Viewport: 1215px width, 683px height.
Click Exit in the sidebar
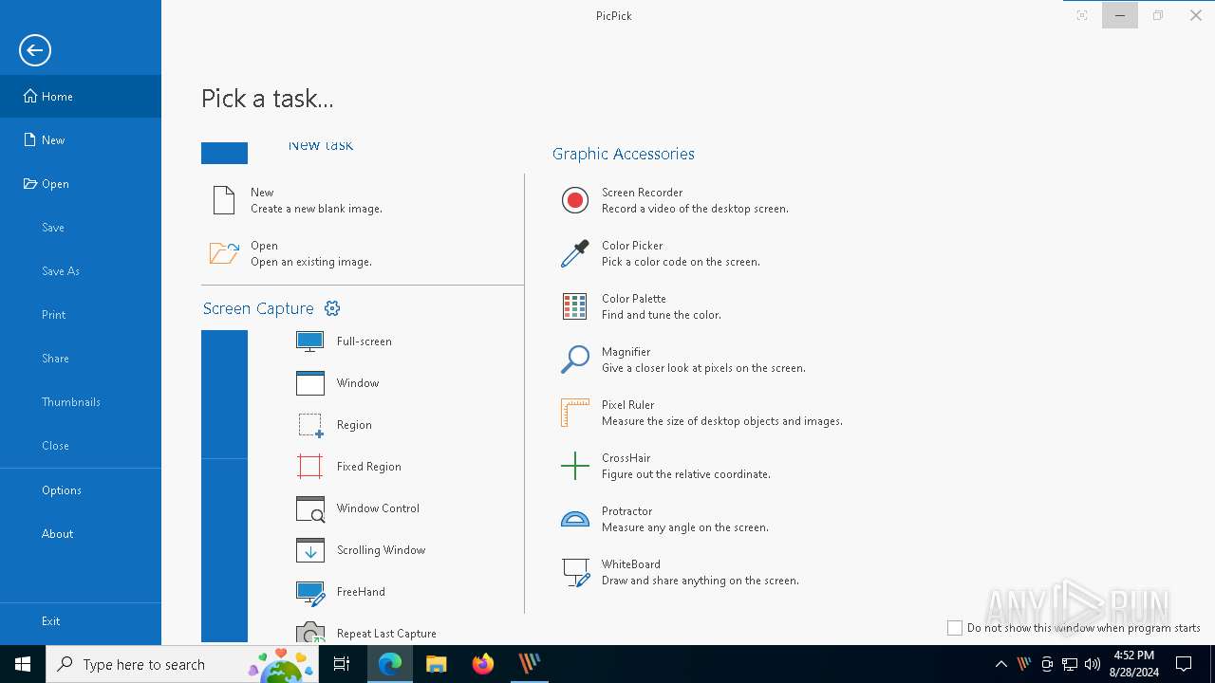(x=81, y=621)
